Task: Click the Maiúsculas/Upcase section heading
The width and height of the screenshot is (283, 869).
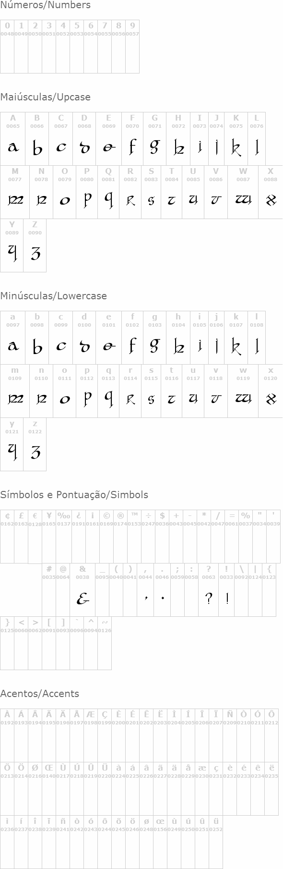Action: point(46,97)
